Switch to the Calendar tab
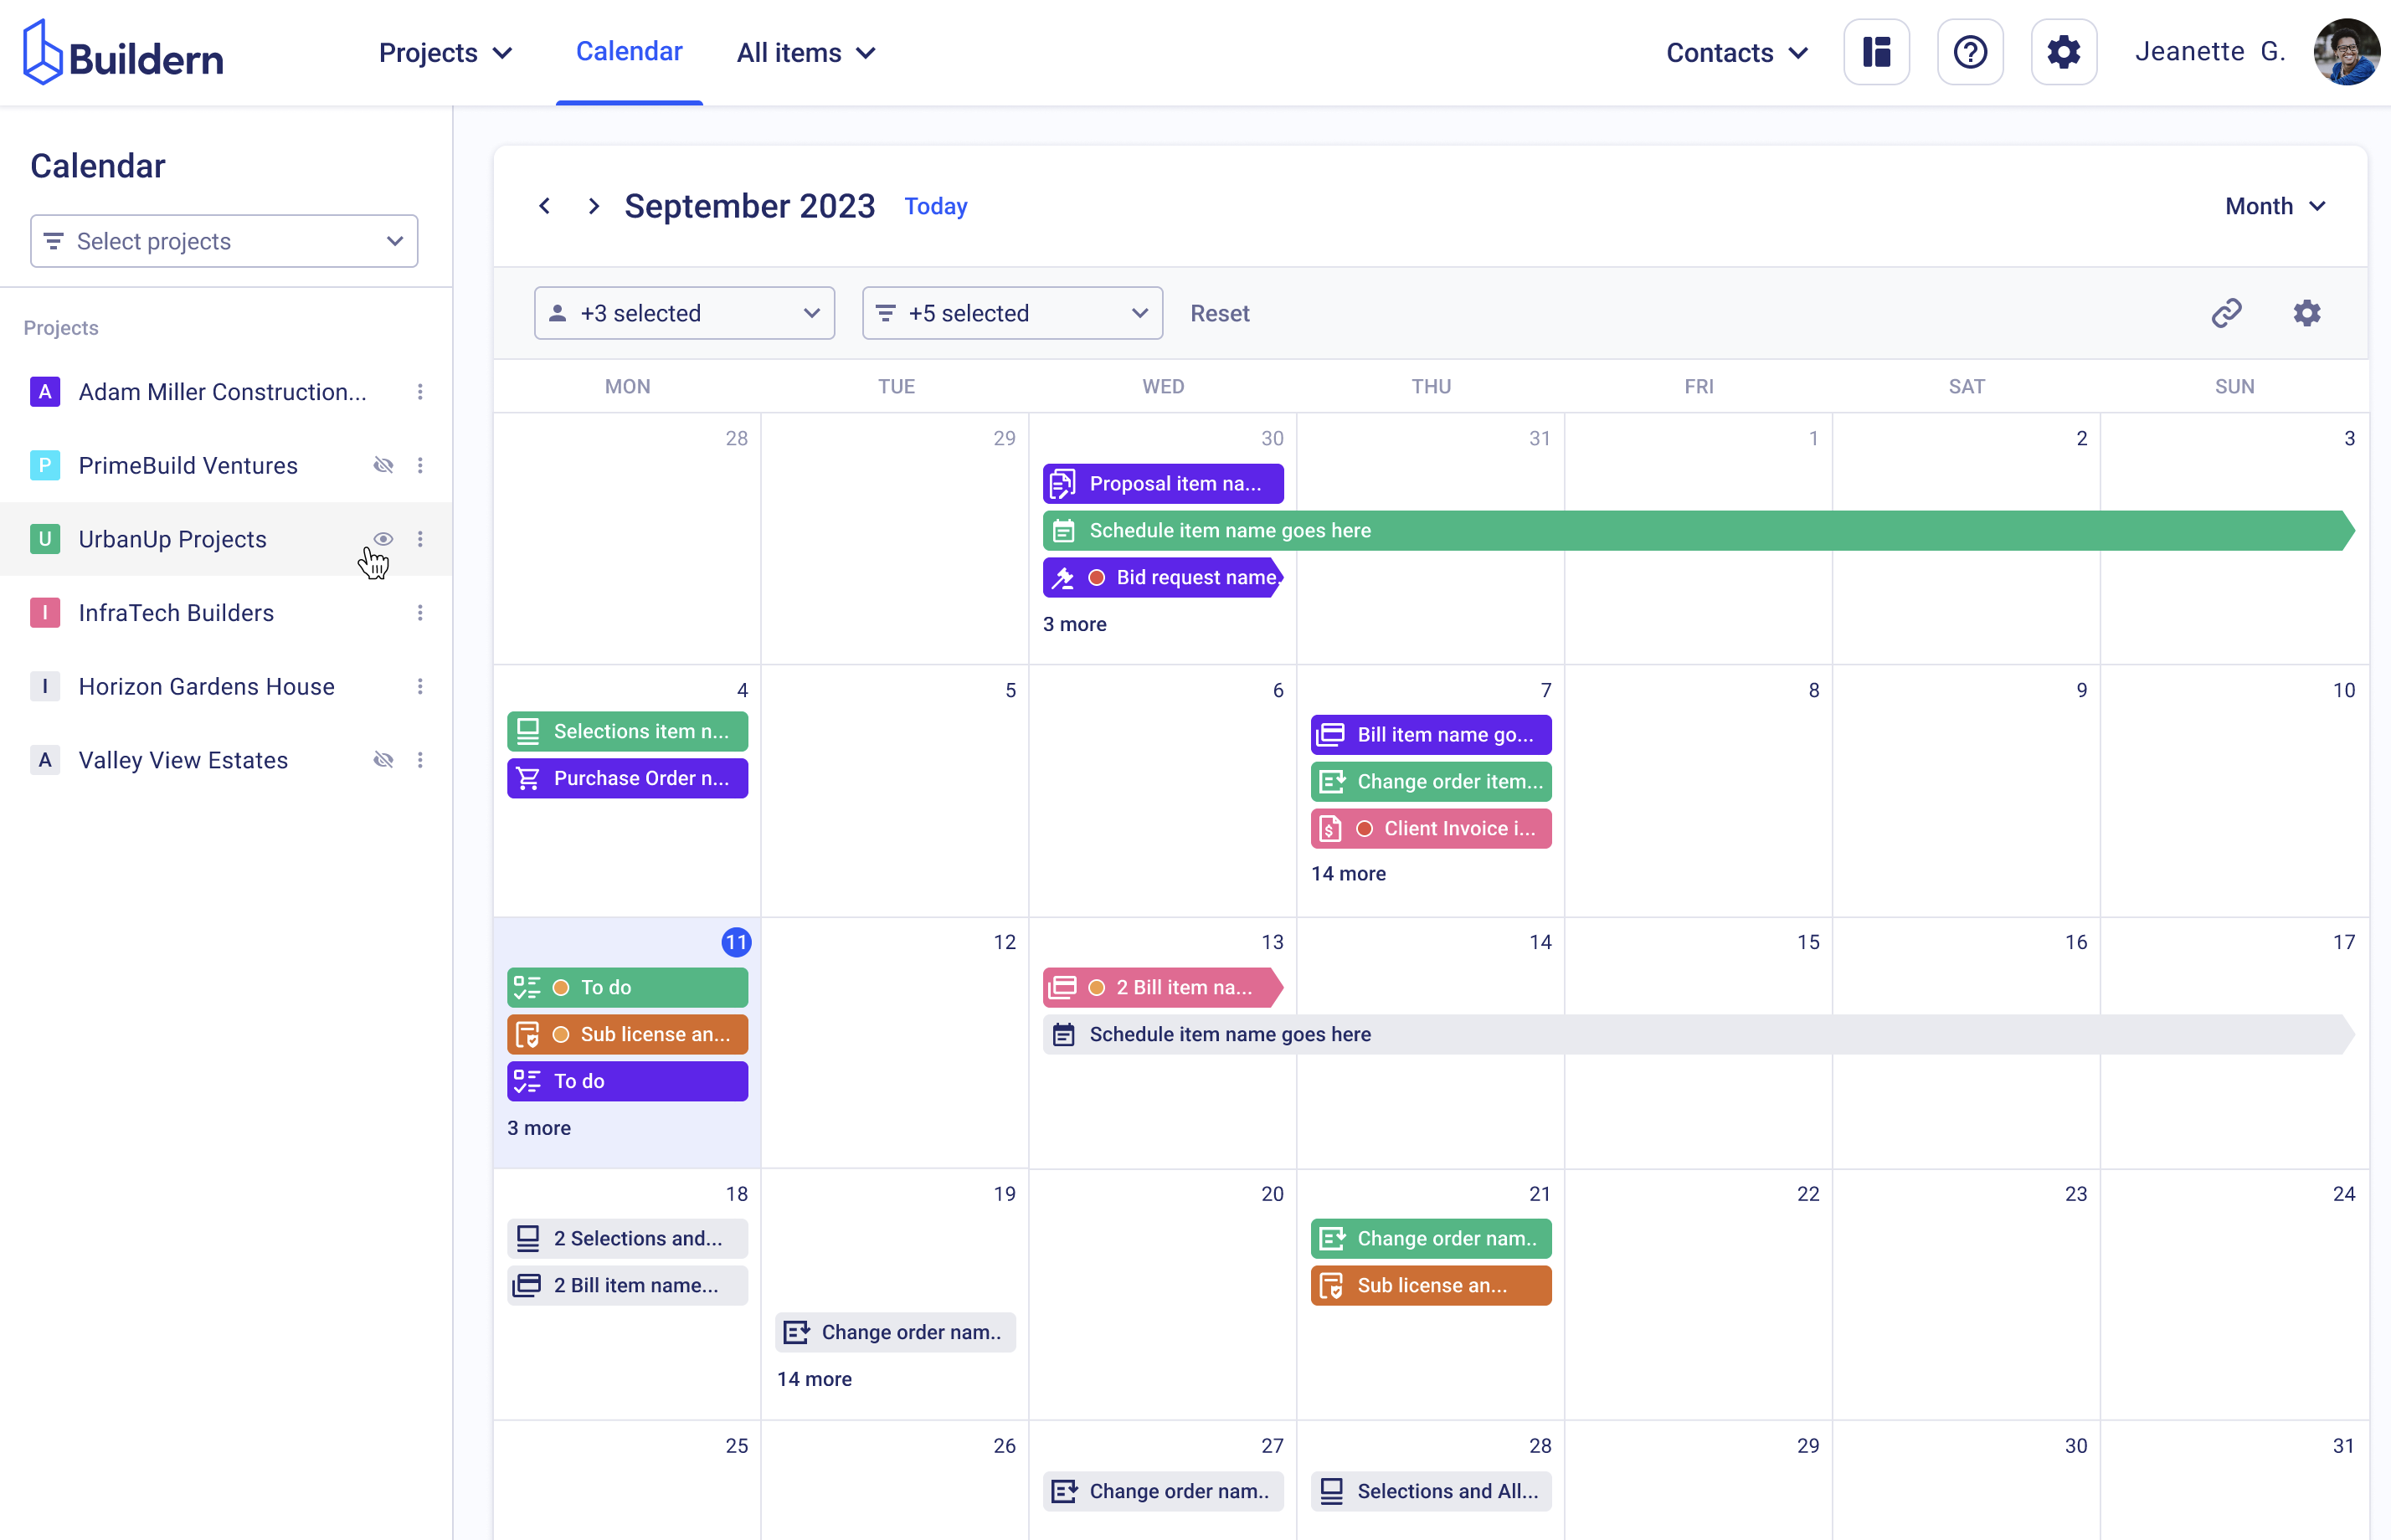 [x=629, y=52]
